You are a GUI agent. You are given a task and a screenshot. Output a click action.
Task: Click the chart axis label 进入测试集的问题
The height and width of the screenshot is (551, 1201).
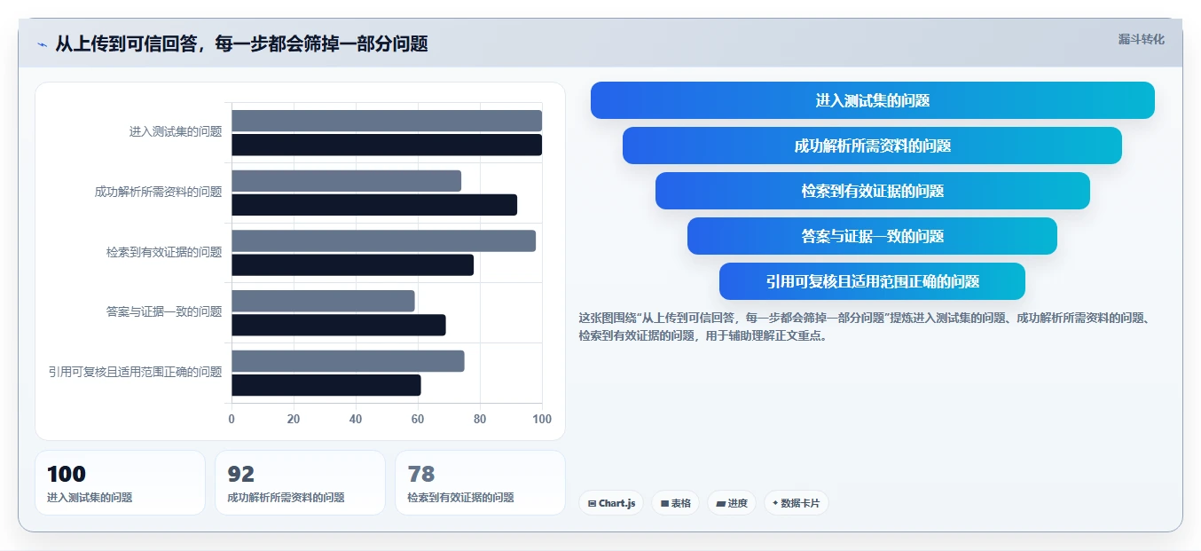coord(176,132)
